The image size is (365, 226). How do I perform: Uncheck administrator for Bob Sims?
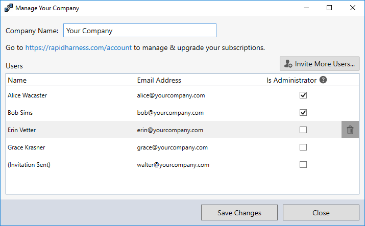(x=303, y=113)
